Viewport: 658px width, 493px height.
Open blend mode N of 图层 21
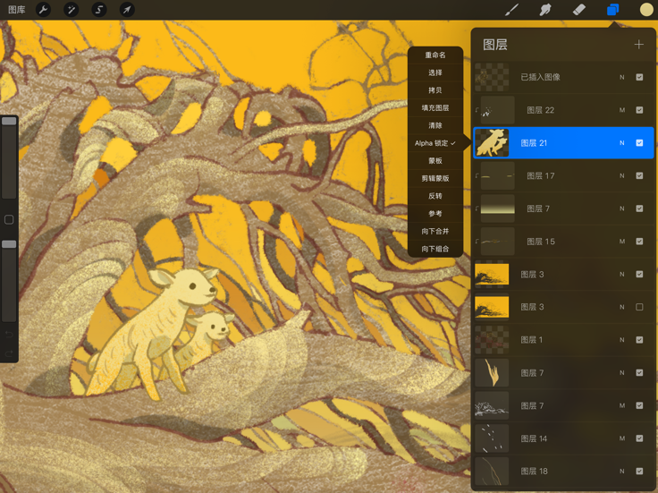point(622,143)
